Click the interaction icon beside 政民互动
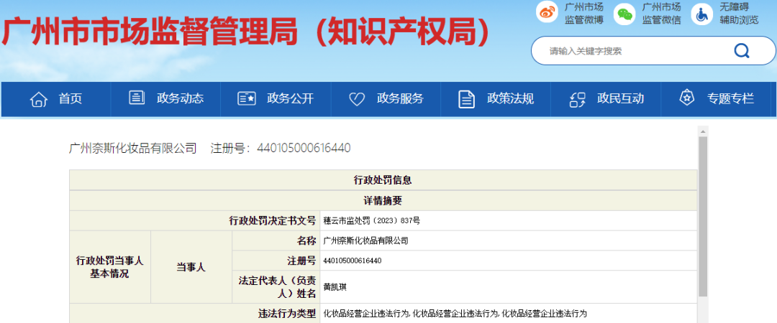Image resolution: width=777 pixels, height=323 pixels. pyautogui.click(x=577, y=99)
